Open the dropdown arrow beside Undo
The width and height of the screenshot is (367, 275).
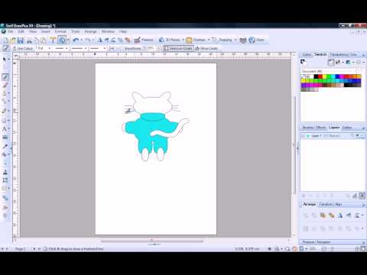pyautogui.click(x=81, y=40)
